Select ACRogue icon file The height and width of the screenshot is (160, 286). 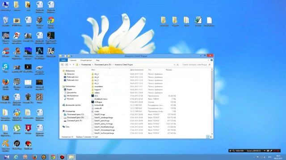pos(93,102)
